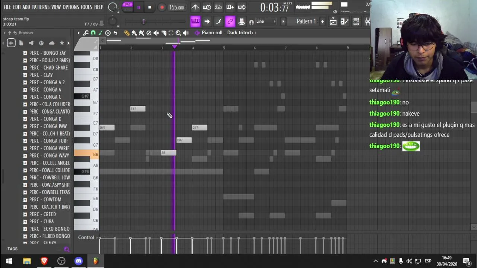
Task: Open the PATTERNS menu
Action: [x=41, y=7]
